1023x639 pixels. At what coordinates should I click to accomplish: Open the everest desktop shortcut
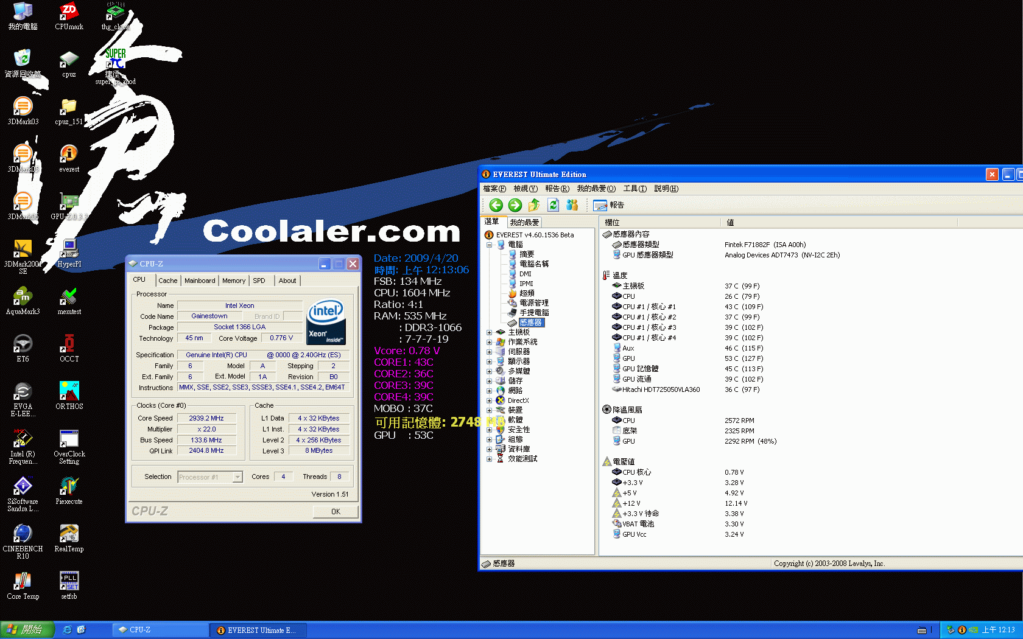(69, 159)
